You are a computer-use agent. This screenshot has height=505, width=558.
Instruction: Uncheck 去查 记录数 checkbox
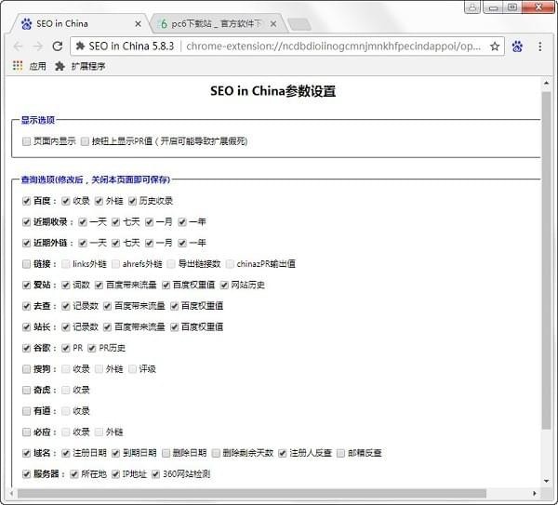point(65,306)
